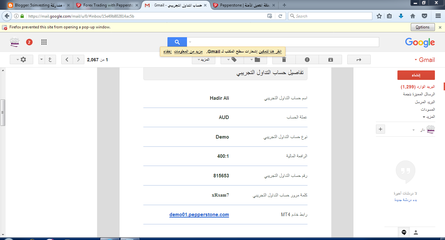Screen dimensions: 445x240
Task: Click the pop-up blocked icon in address bar
Action: (x=269, y=16)
